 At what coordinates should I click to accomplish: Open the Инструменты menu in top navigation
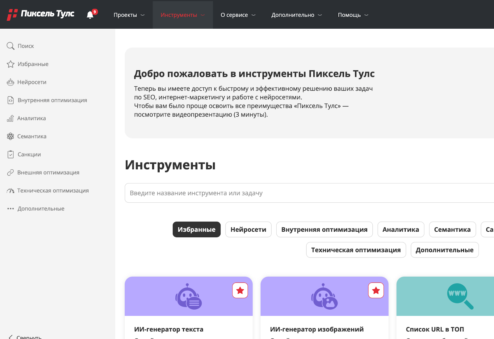[x=182, y=15]
